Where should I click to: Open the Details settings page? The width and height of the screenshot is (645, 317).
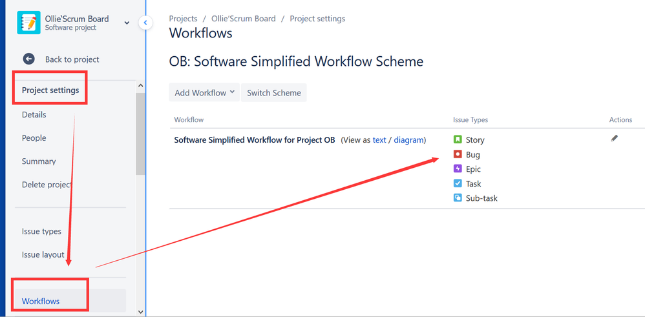pyautogui.click(x=34, y=115)
